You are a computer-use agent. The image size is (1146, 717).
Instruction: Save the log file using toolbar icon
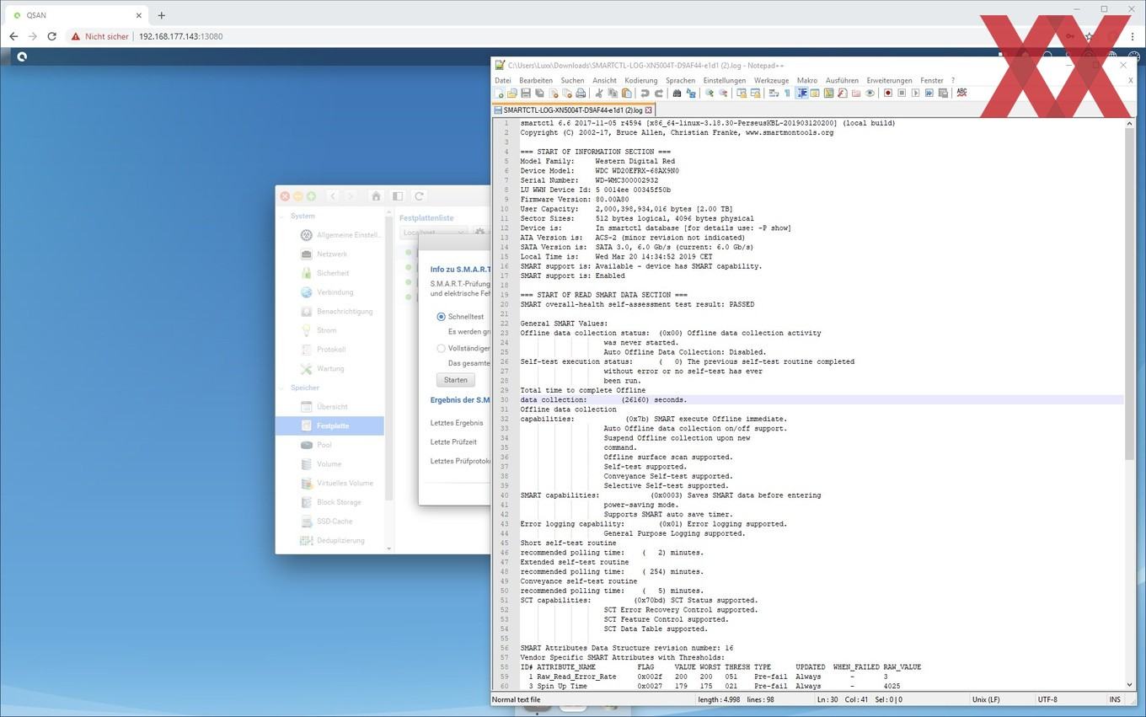coord(526,93)
